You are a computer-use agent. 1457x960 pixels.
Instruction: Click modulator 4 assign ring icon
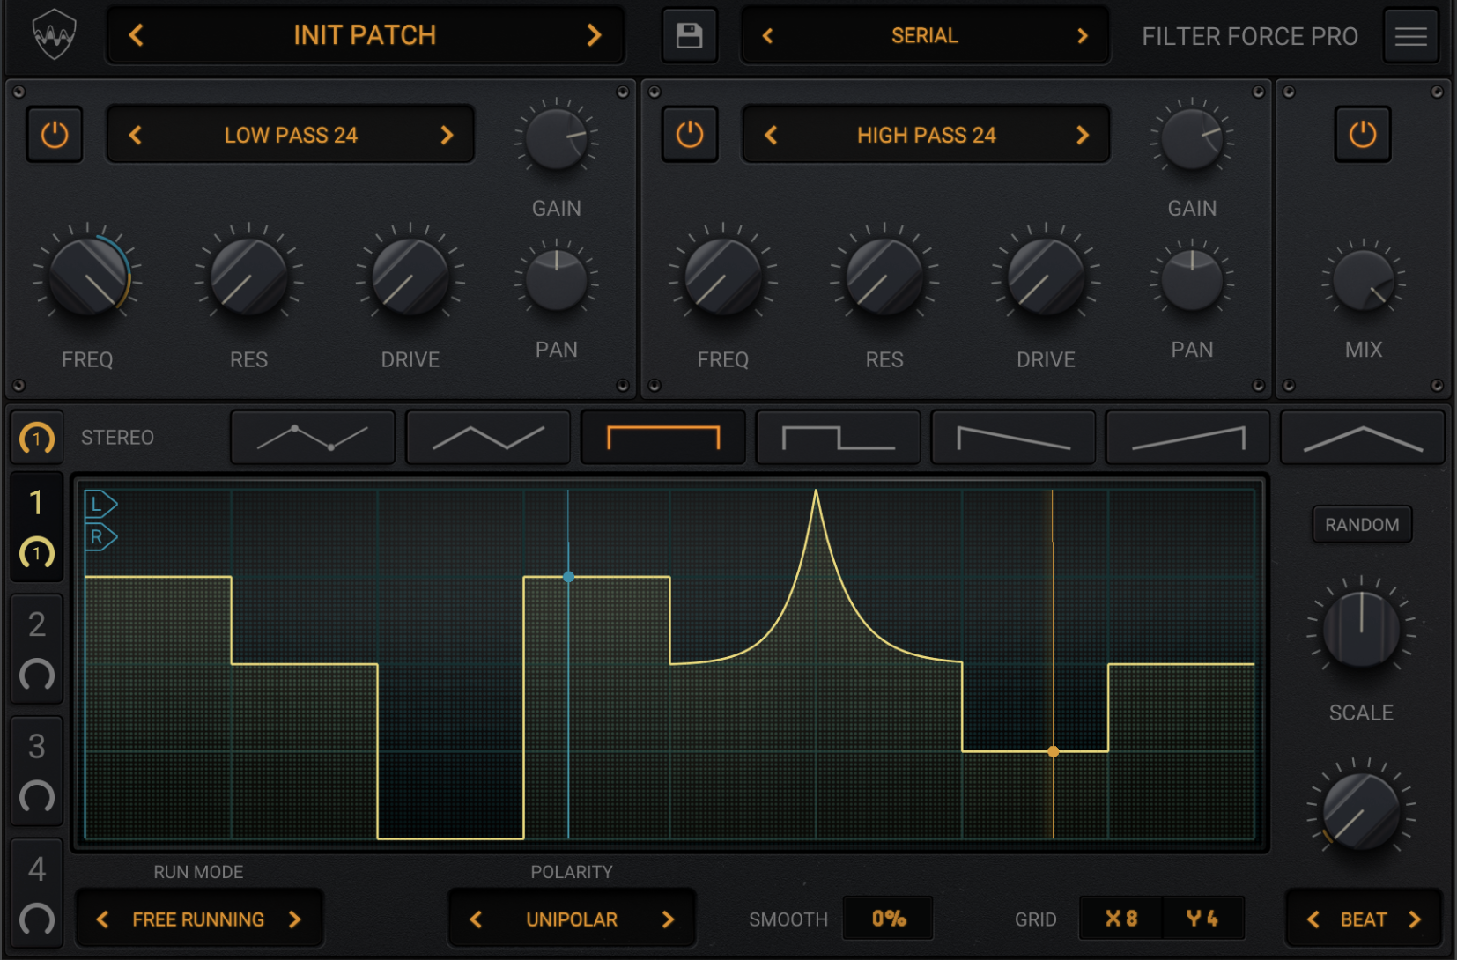pyautogui.click(x=37, y=919)
